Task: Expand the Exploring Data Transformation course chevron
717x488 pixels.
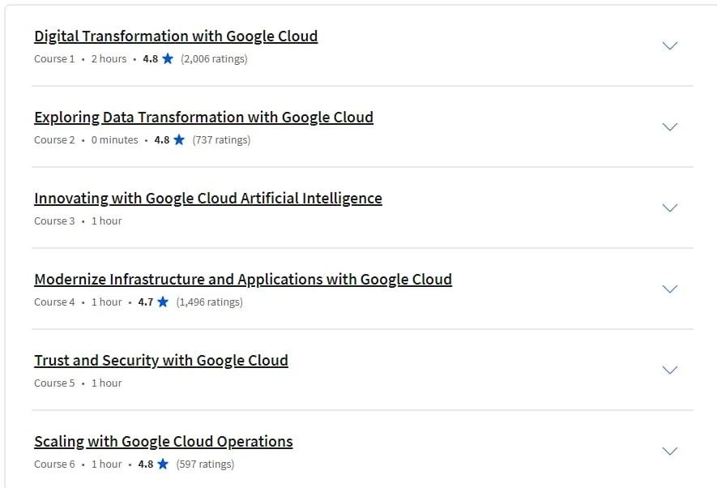Action: (x=669, y=126)
